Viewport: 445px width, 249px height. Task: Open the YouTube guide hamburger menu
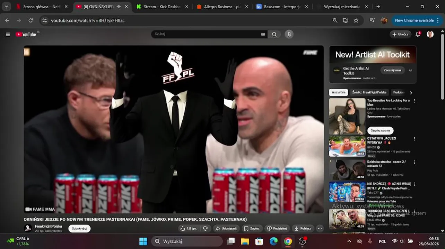[x=8, y=34]
